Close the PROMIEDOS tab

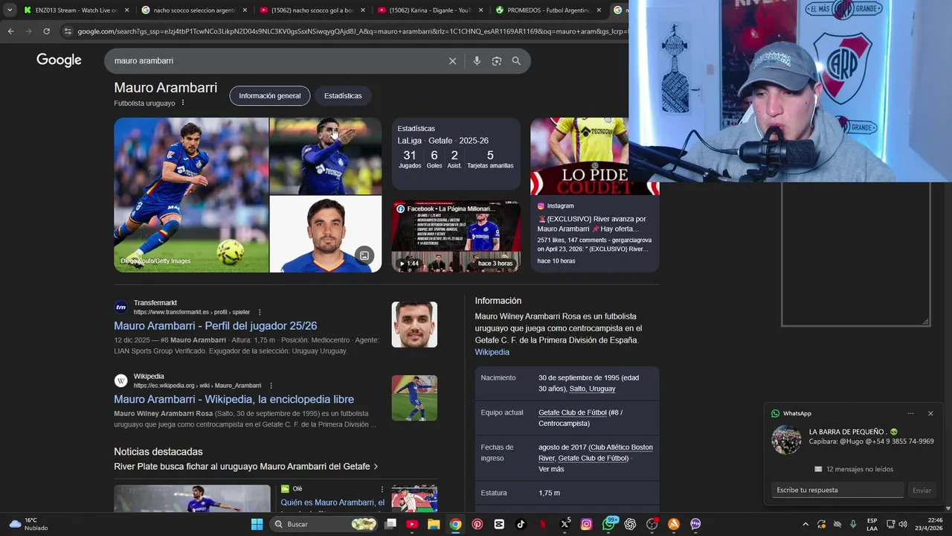click(599, 10)
